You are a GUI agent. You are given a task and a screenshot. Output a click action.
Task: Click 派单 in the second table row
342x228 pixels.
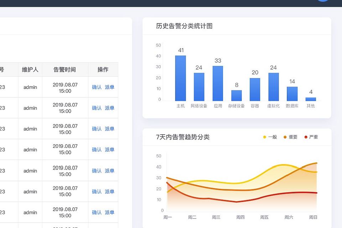tap(109, 108)
